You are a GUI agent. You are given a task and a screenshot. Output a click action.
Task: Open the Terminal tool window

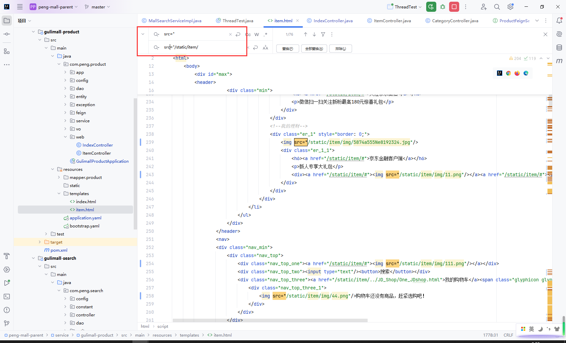click(x=7, y=297)
